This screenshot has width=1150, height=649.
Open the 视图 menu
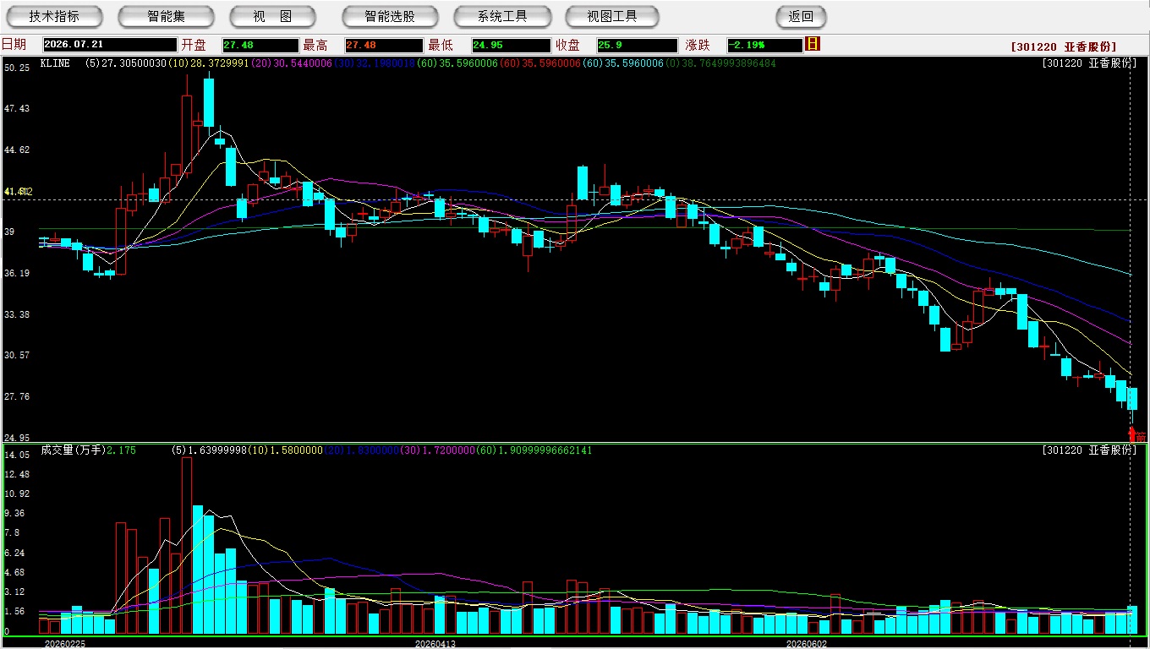point(272,17)
